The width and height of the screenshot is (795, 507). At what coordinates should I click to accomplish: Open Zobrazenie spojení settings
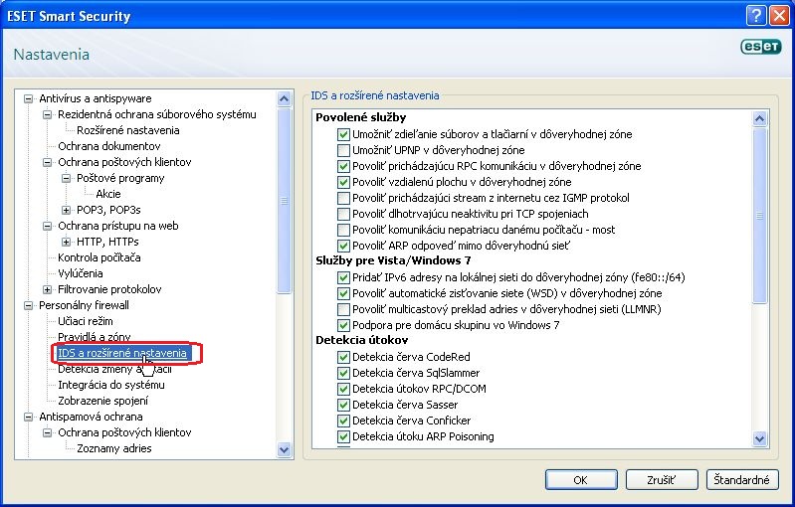[x=102, y=401]
